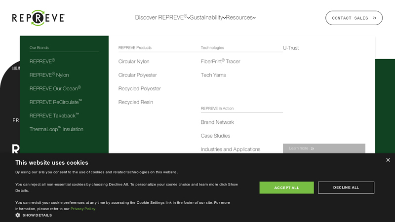Select REPREVE Our Ocean brand
This screenshot has height=222, width=395.
tap(55, 88)
